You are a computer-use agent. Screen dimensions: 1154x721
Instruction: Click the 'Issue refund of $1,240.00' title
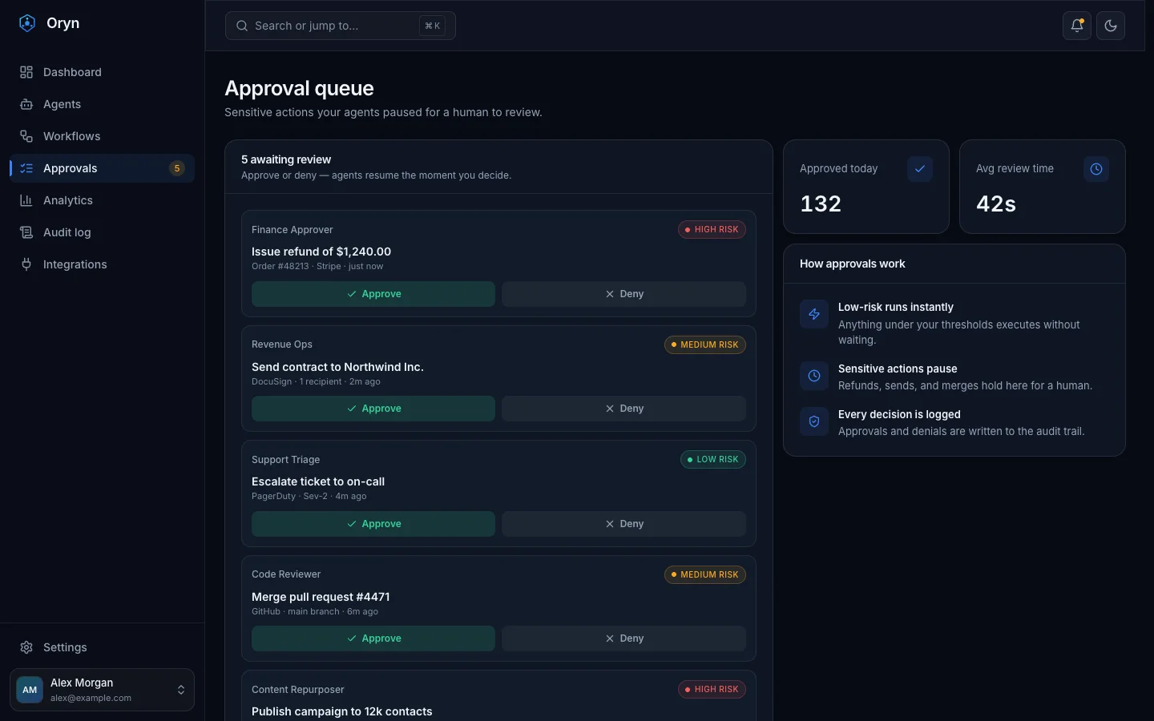tap(321, 252)
